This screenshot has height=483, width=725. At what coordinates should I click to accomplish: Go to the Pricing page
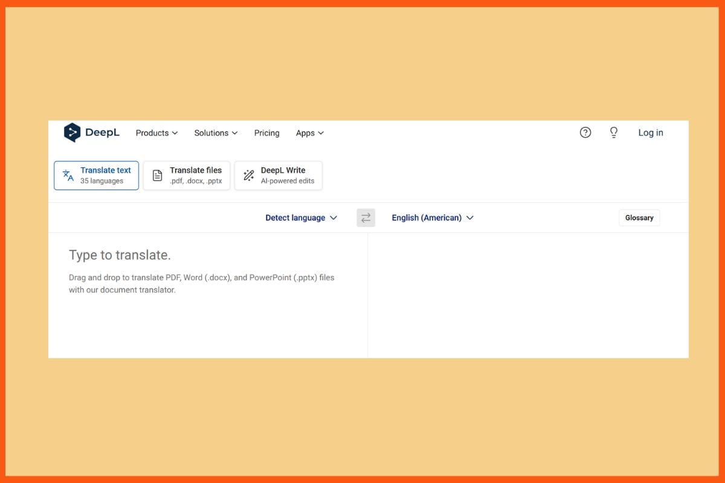tap(266, 133)
